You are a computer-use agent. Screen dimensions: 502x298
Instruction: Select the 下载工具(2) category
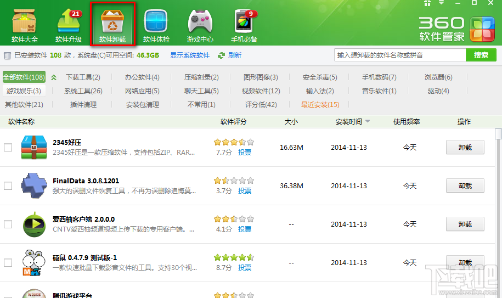[x=83, y=77]
